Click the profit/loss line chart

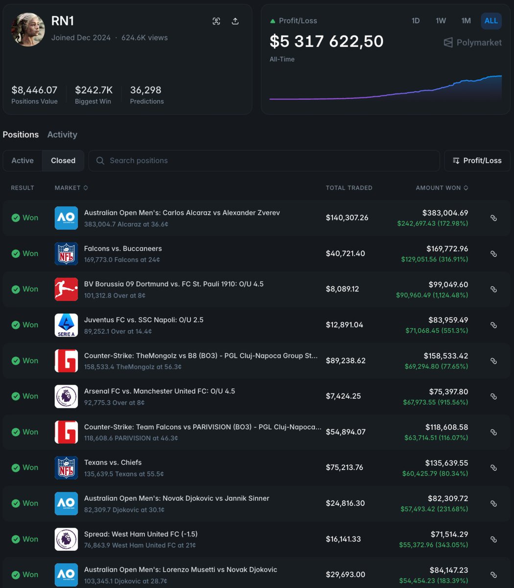point(386,88)
